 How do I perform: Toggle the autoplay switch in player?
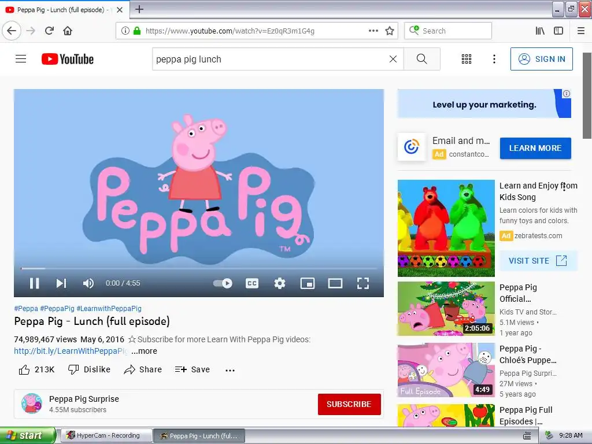tap(223, 283)
